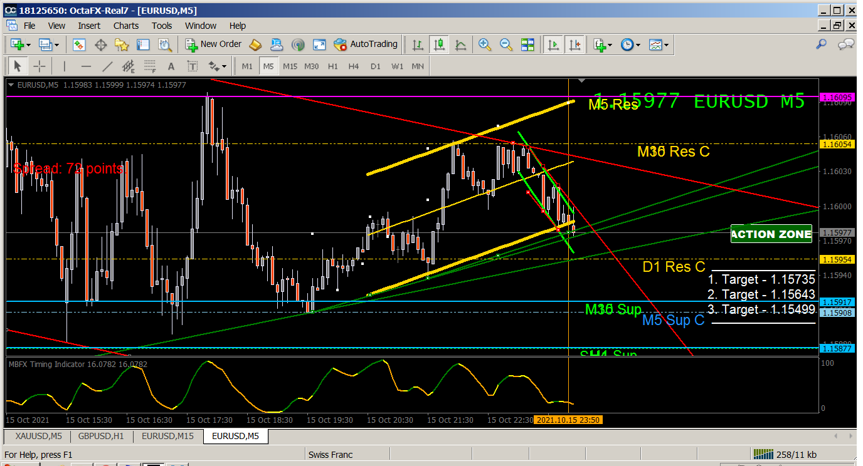Screen dimensions: 863x466
Task: Zoom in on the chart
Action: coord(484,44)
